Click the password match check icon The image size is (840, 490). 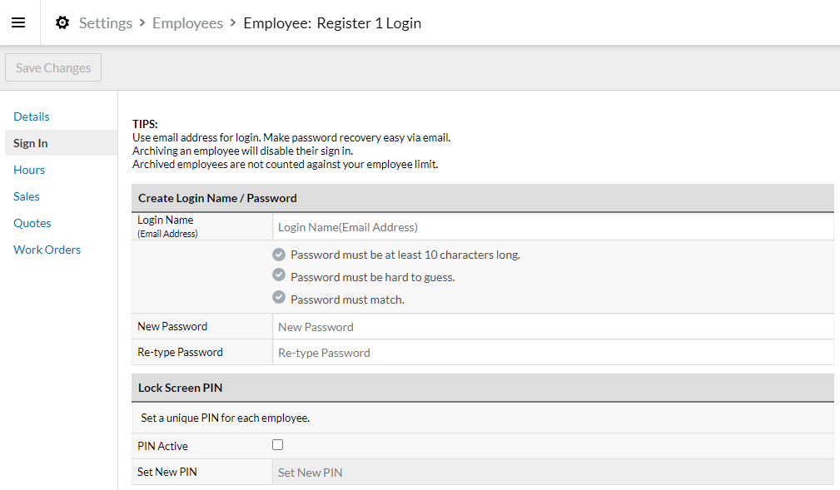279,299
